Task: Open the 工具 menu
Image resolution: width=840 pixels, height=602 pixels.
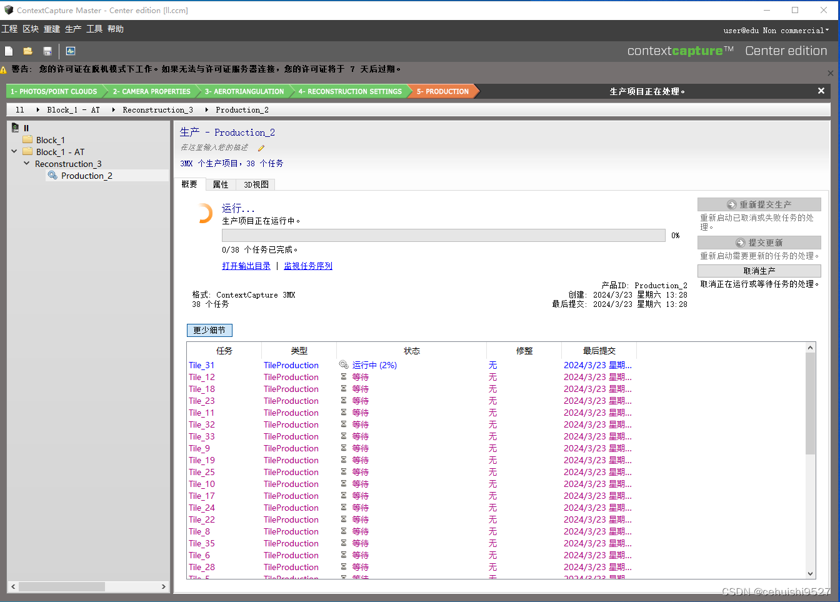Action: click(94, 29)
